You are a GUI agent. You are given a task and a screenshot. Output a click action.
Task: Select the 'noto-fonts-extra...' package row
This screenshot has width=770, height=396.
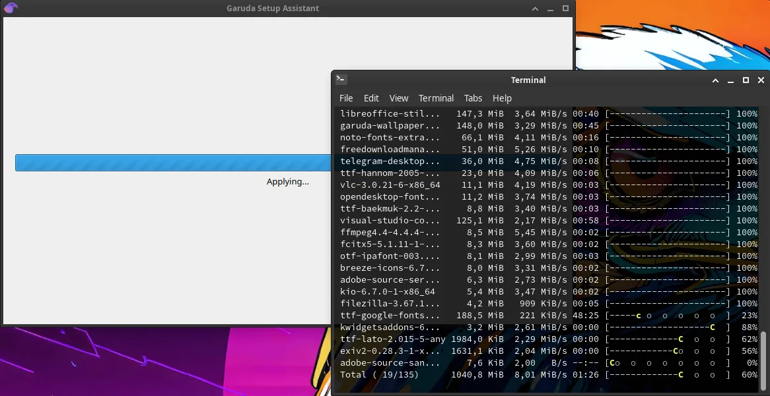pyautogui.click(x=549, y=138)
